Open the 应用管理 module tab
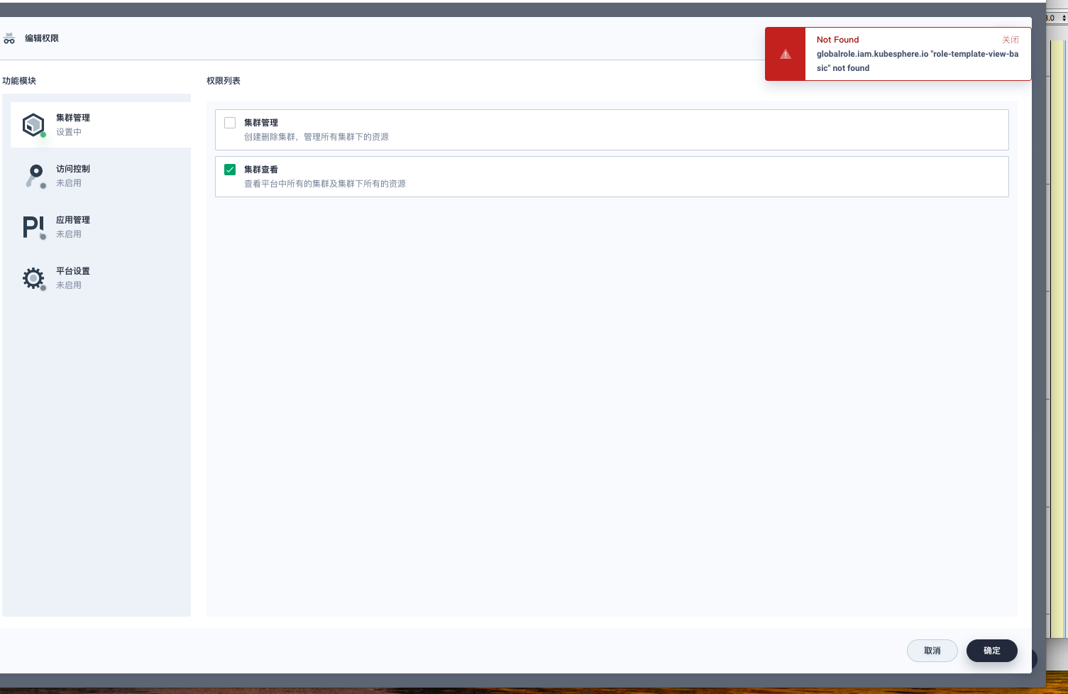Viewport: 1068px width, 694px height. (x=101, y=227)
